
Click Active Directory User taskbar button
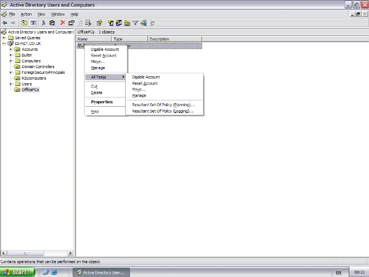click(101, 272)
